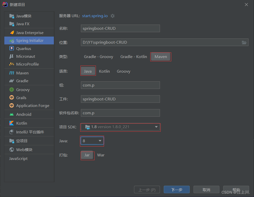
Task: Choose Kotlin as the language
Action: (x=104, y=71)
